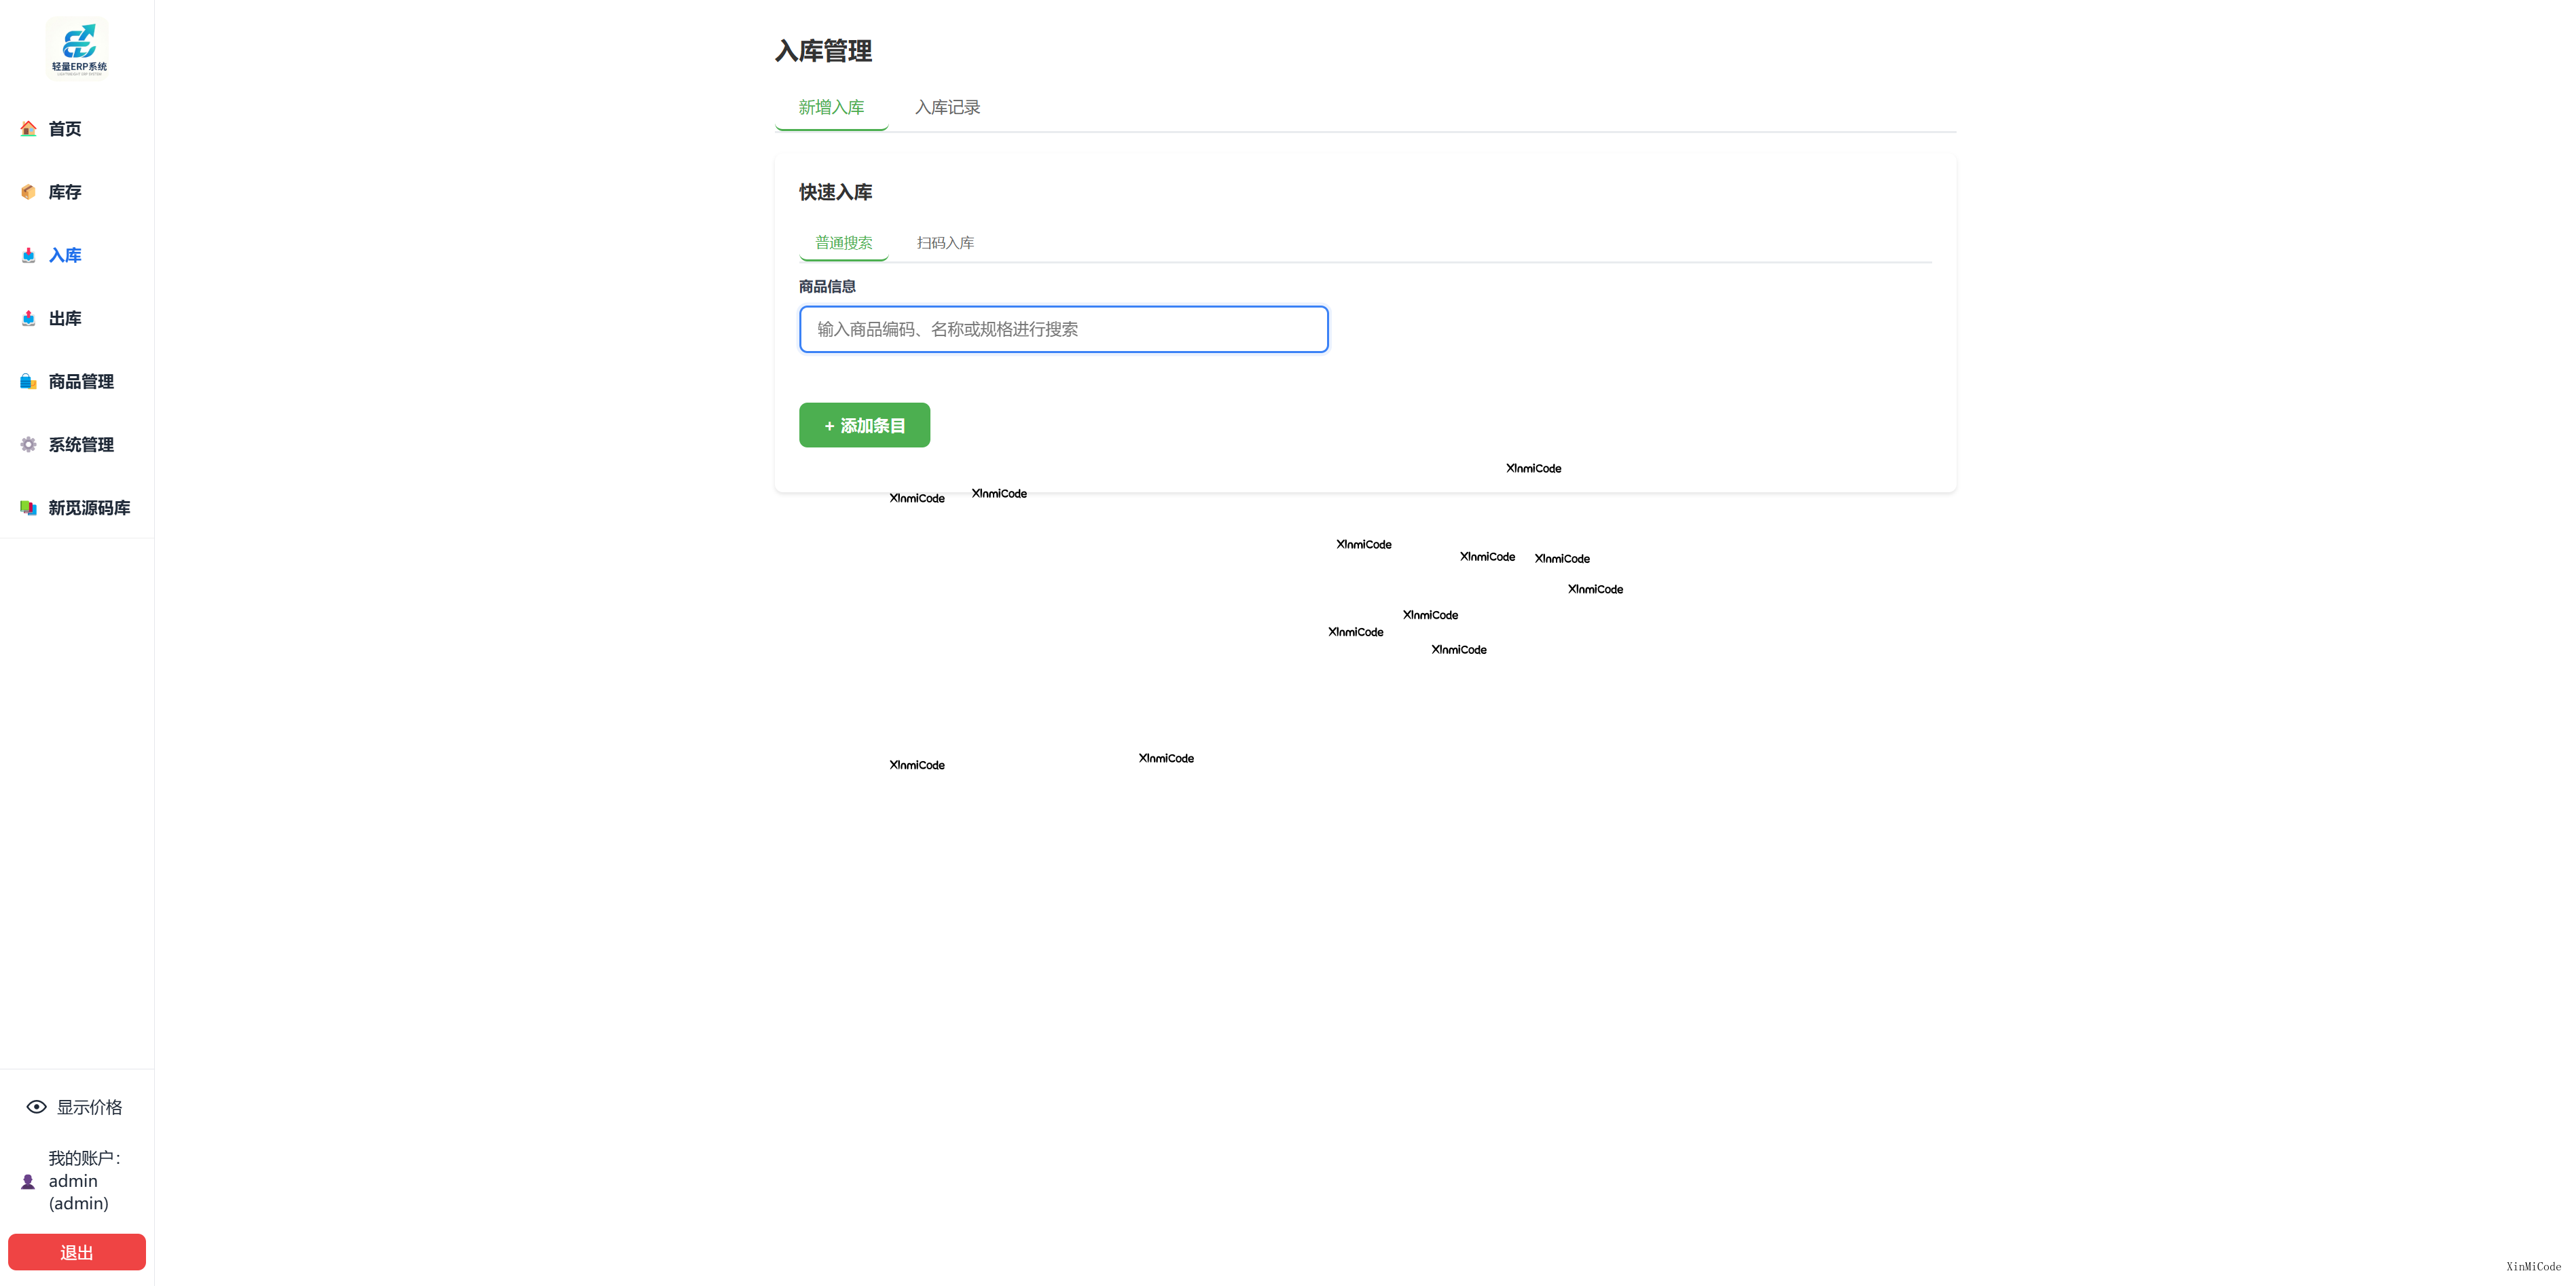Click the ERP system logo

[78, 47]
